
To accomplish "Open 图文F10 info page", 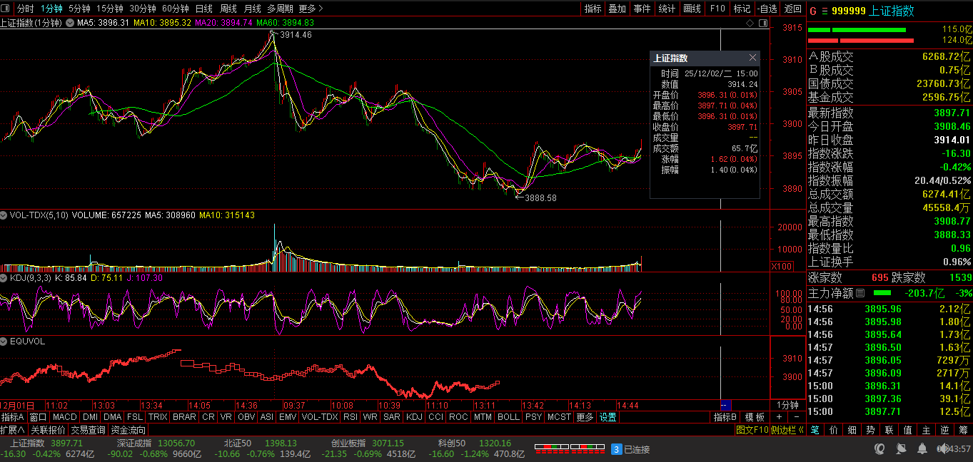I will pos(752,430).
